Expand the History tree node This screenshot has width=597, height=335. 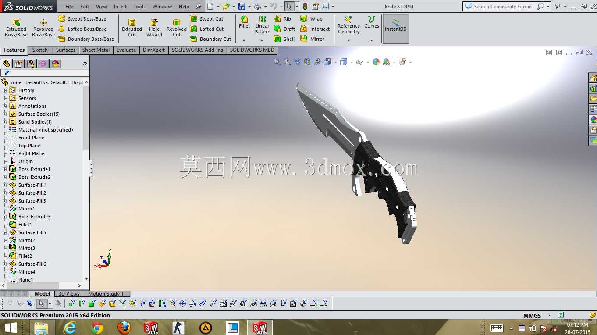[5, 90]
